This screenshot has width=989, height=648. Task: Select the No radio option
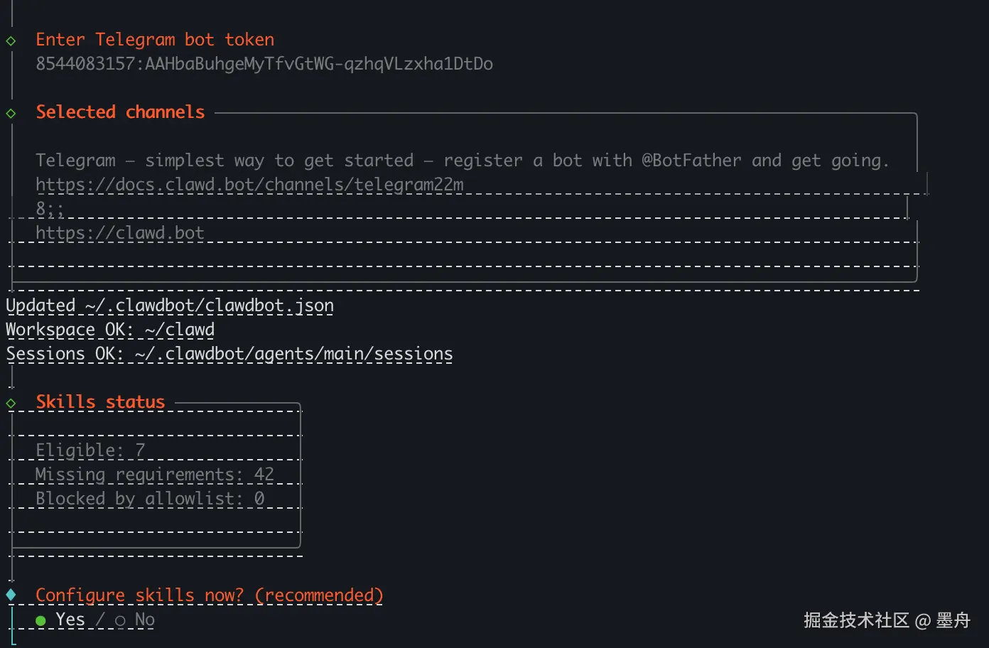[121, 620]
